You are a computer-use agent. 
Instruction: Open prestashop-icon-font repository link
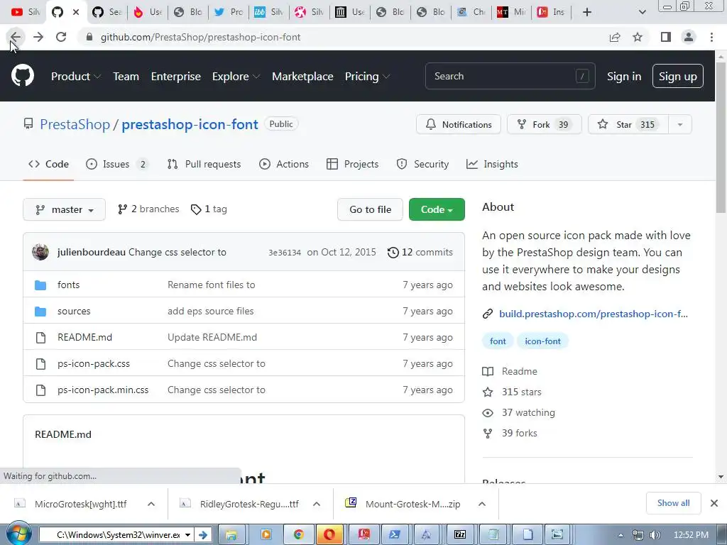(x=190, y=124)
